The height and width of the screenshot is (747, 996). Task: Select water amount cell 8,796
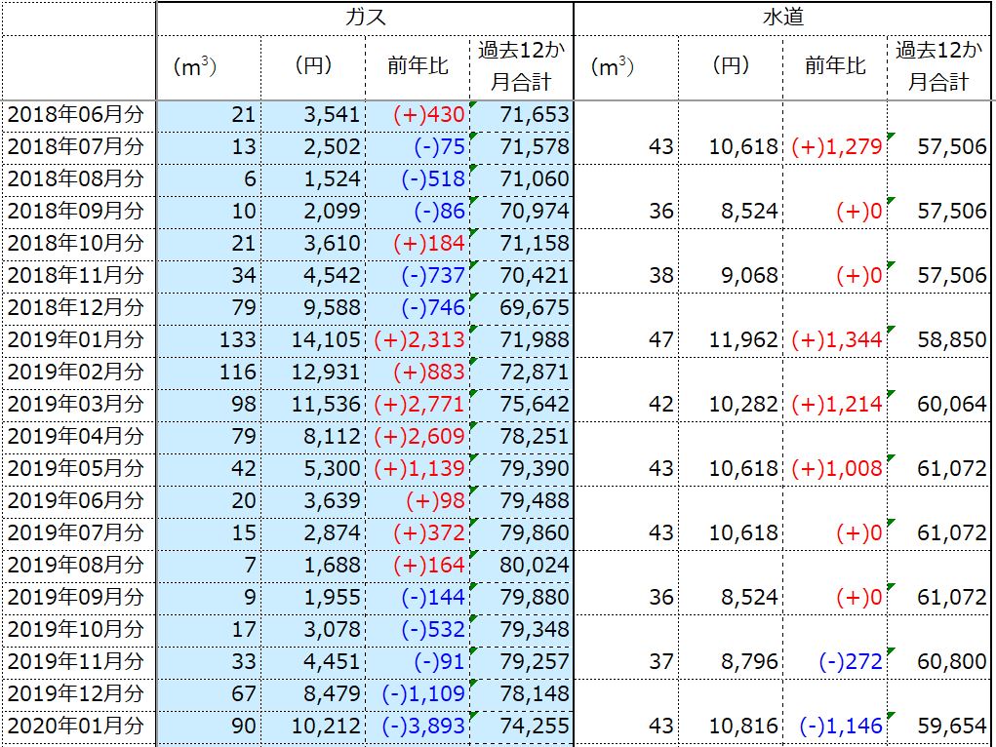click(731, 663)
